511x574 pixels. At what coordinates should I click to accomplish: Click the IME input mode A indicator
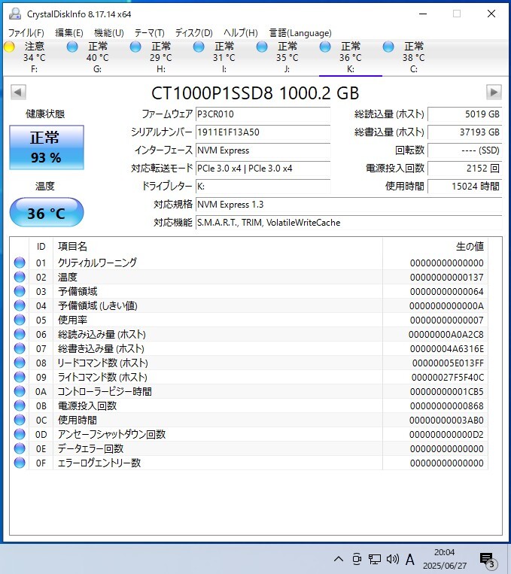(x=410, y=560)
